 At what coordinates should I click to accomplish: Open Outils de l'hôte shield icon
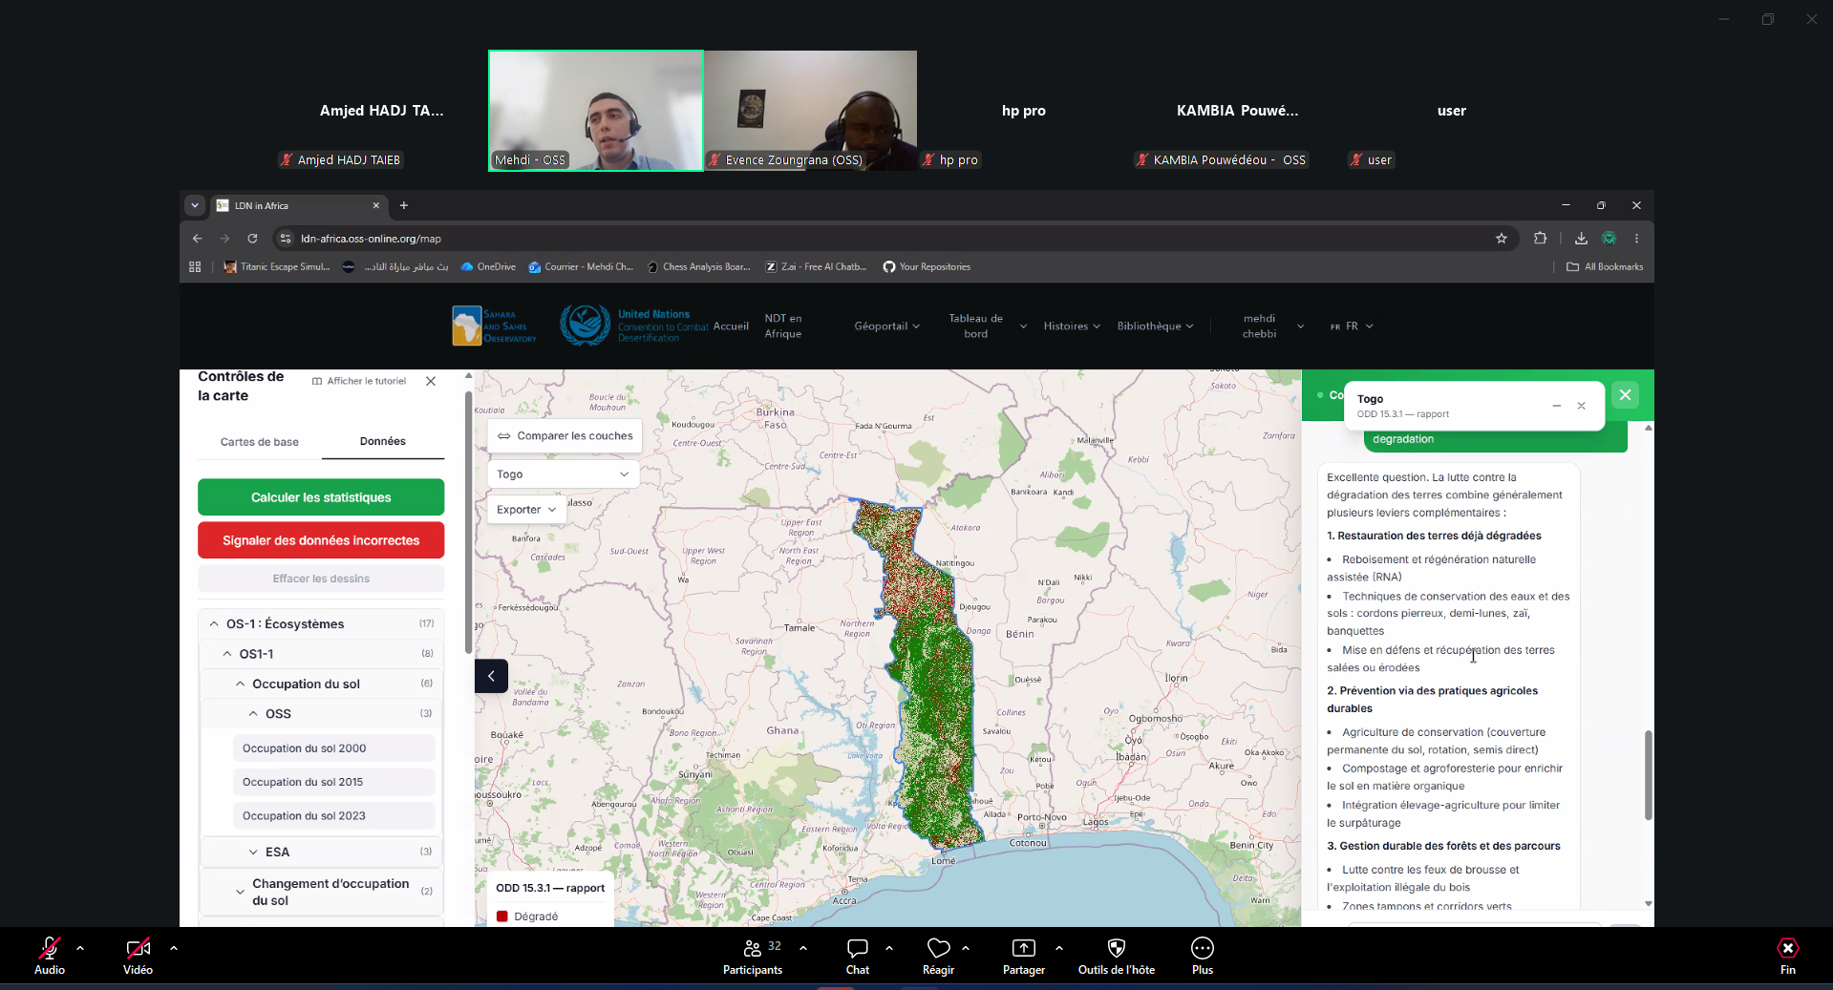(x=1116, y=948)
